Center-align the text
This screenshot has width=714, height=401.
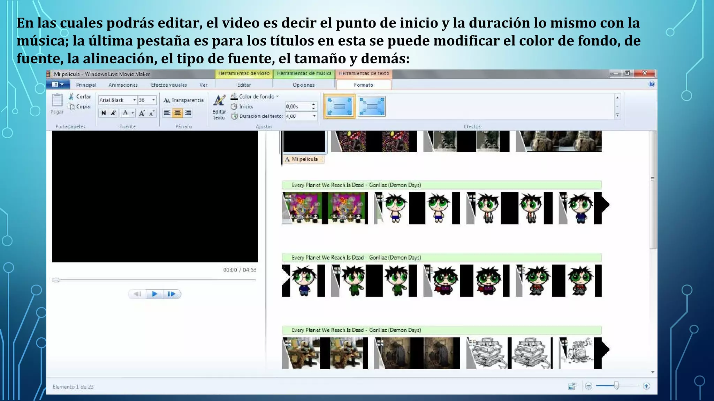pyautogui.click(x=177, y=113)
